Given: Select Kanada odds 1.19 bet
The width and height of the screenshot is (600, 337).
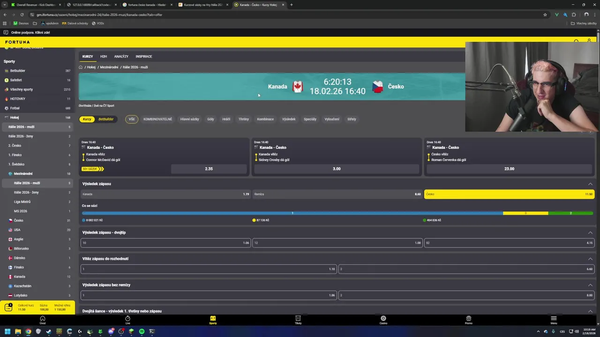Looking at the screenshot, I should click(x=165, y=194).
